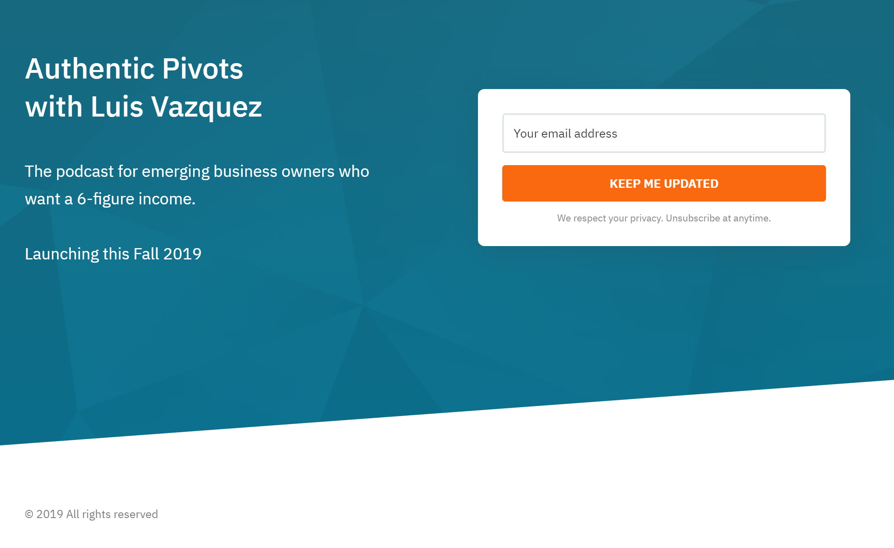Click the word 'Unsubscribe' in privacy note
This screenshot has height=548, width=894.
(692, 218)
